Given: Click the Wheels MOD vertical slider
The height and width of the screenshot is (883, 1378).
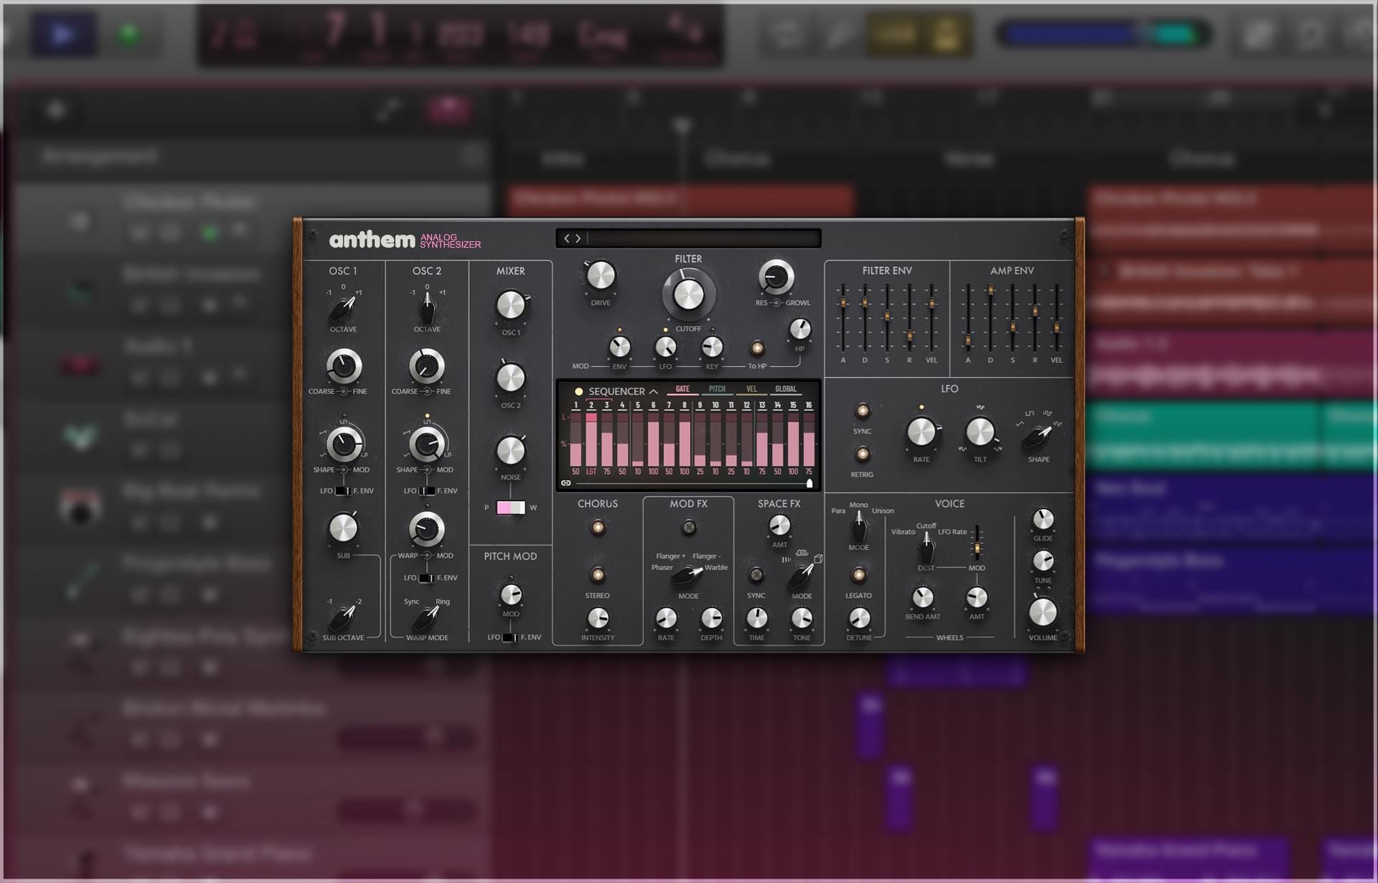Looking at the screenshot, I should pos(977,543).
